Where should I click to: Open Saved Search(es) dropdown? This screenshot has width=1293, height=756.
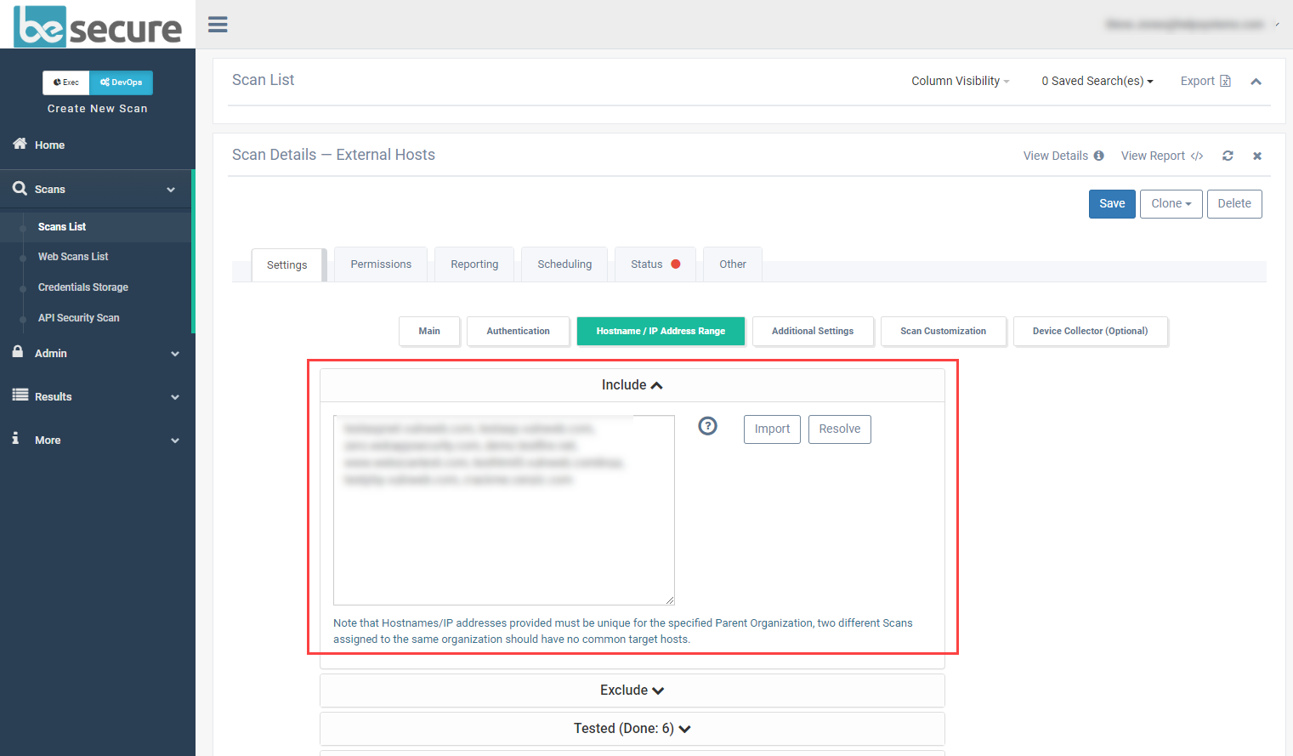(1097, 81)
